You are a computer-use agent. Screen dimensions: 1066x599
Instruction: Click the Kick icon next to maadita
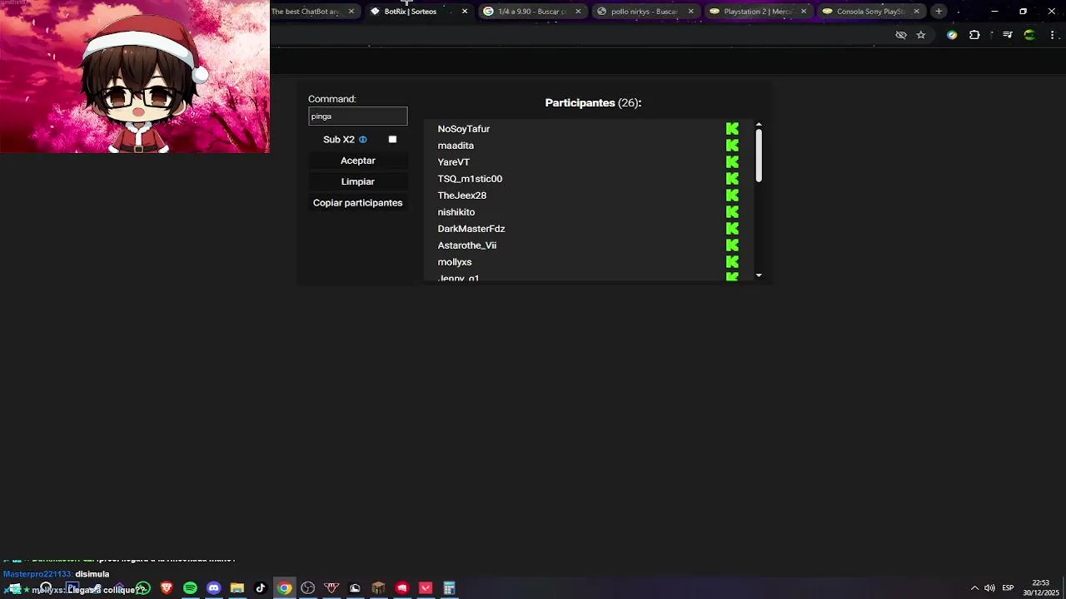pyautogui.click(x=732, y=146)
